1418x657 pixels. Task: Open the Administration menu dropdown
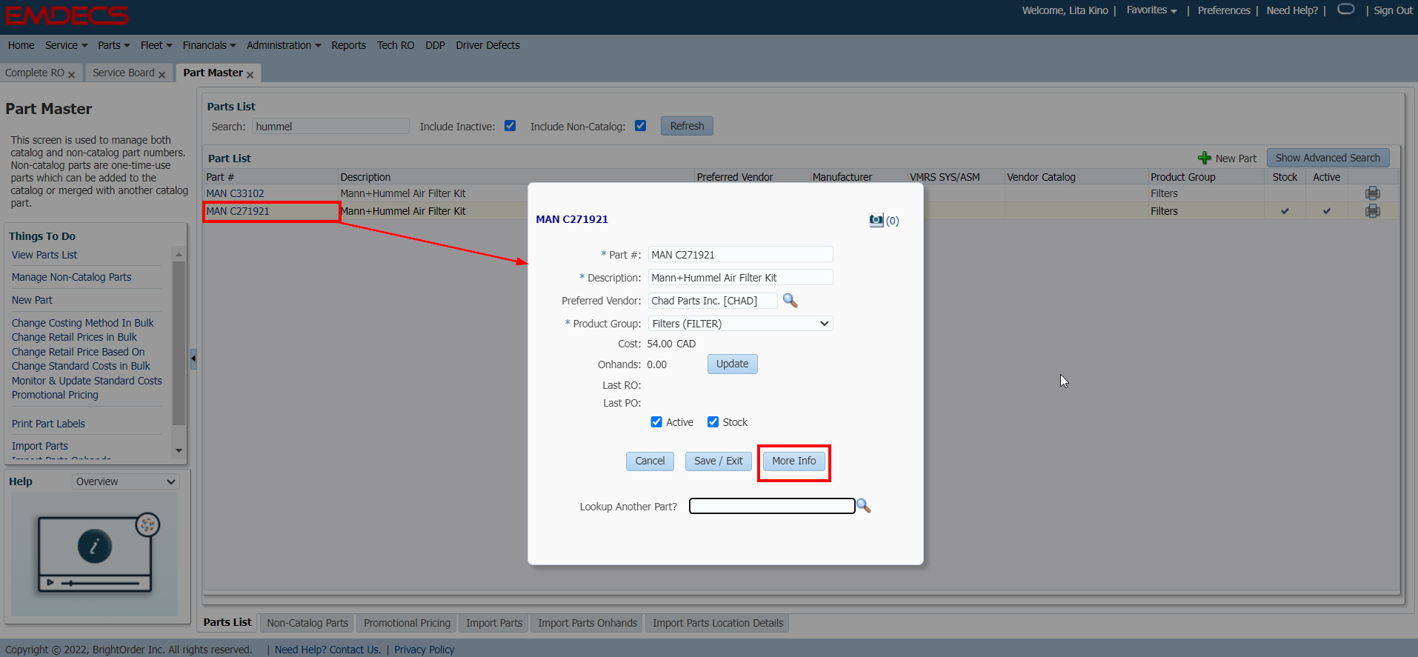[x=284, y=45]
